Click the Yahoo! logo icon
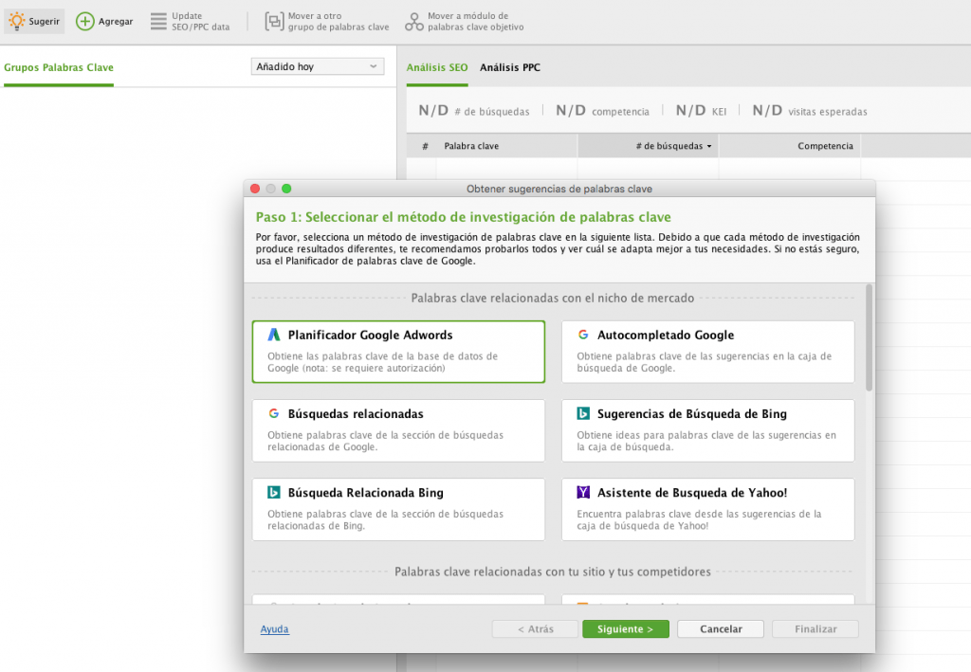 [583, 492]
